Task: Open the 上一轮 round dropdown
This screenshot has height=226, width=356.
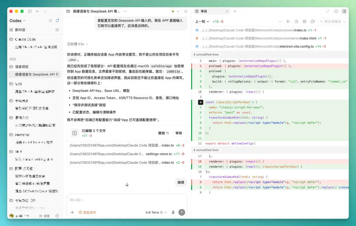Action: click(202, 21)
